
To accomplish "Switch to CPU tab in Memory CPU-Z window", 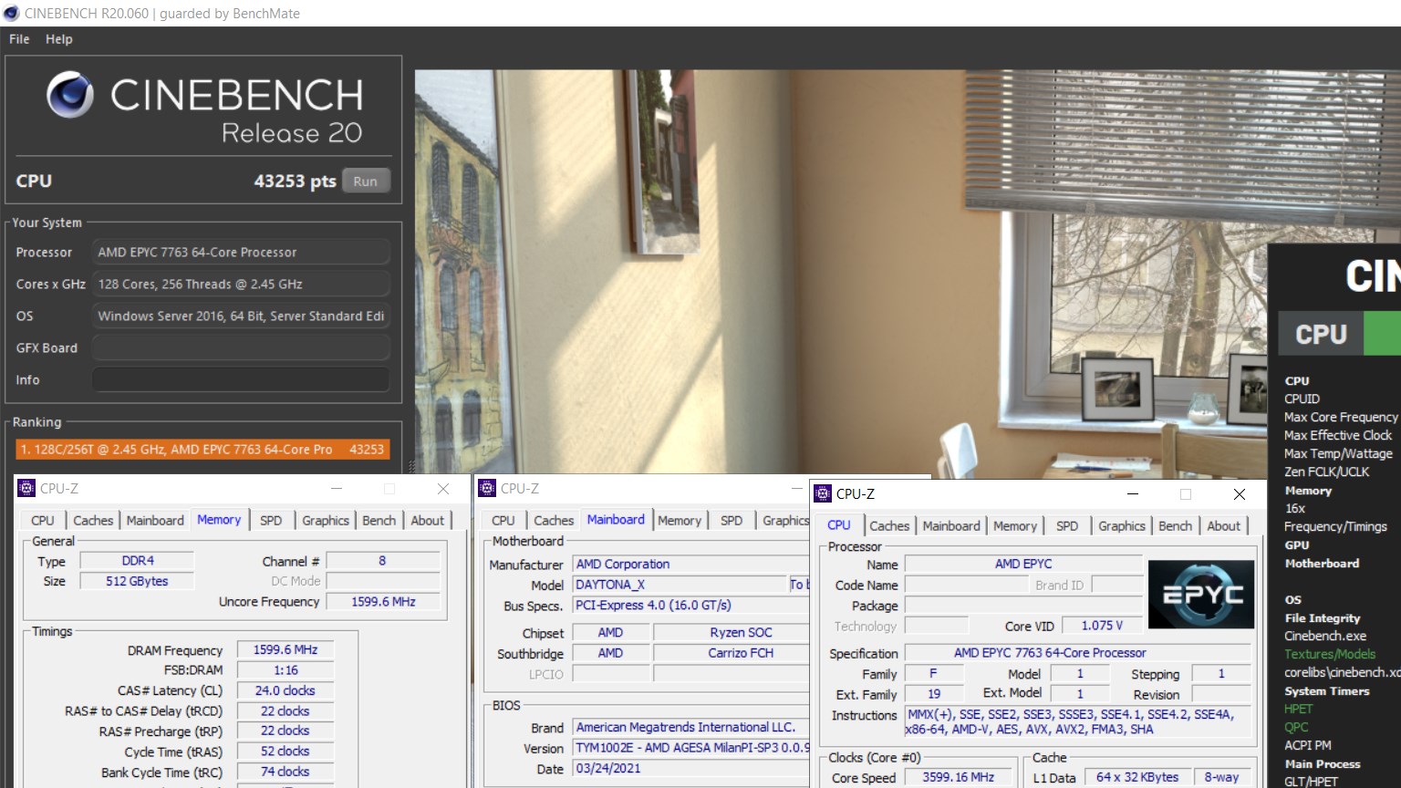I will 43,521.
